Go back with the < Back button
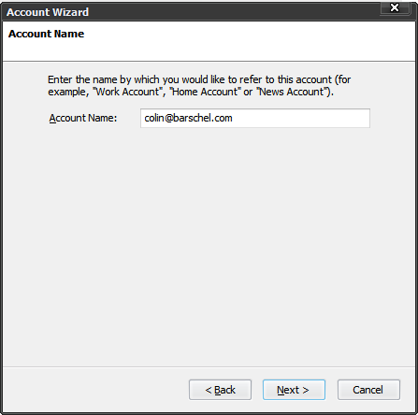Viewport: 418px width, 415px height. tap(220, 390)
